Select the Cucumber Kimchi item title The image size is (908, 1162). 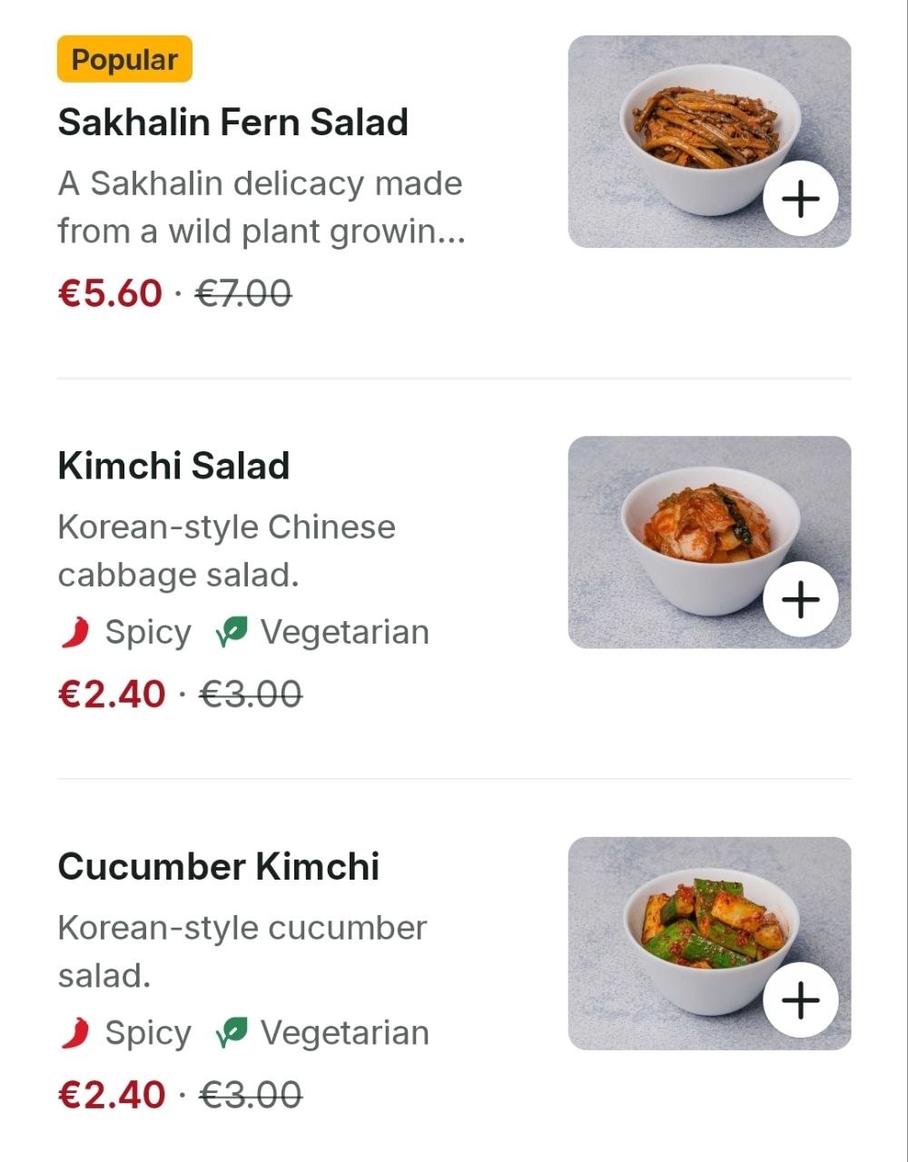click(x=218, y=866)
